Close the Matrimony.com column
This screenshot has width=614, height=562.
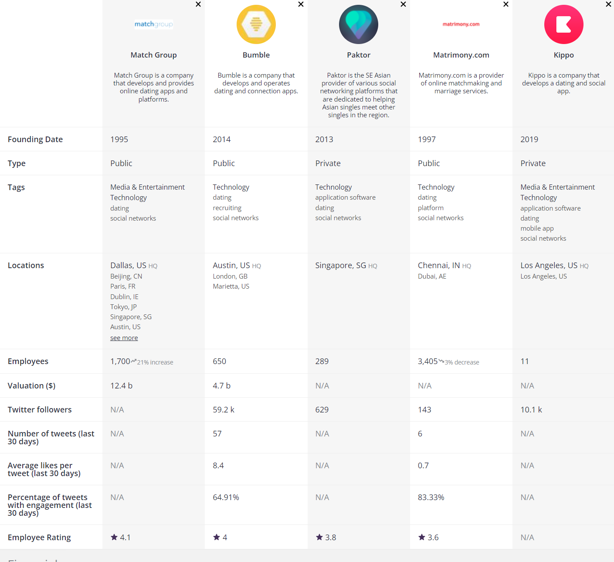point(506,4)
